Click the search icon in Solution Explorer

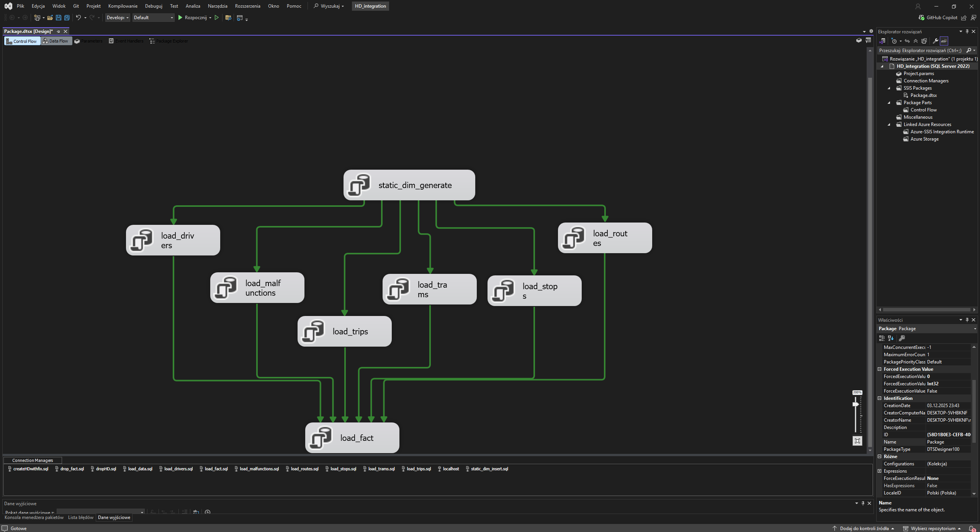tap(969, 50)
